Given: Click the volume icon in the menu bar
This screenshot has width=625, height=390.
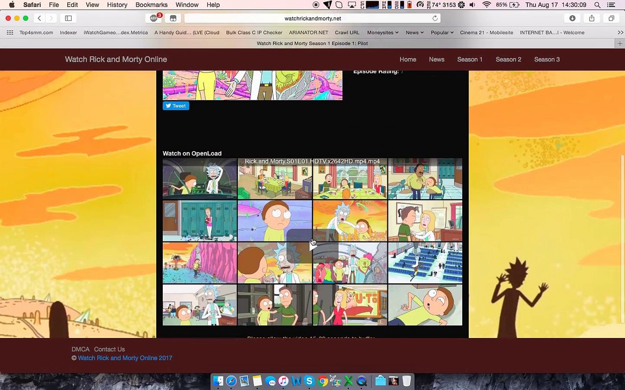Looking at the screenshot, I should pos(473,5).
